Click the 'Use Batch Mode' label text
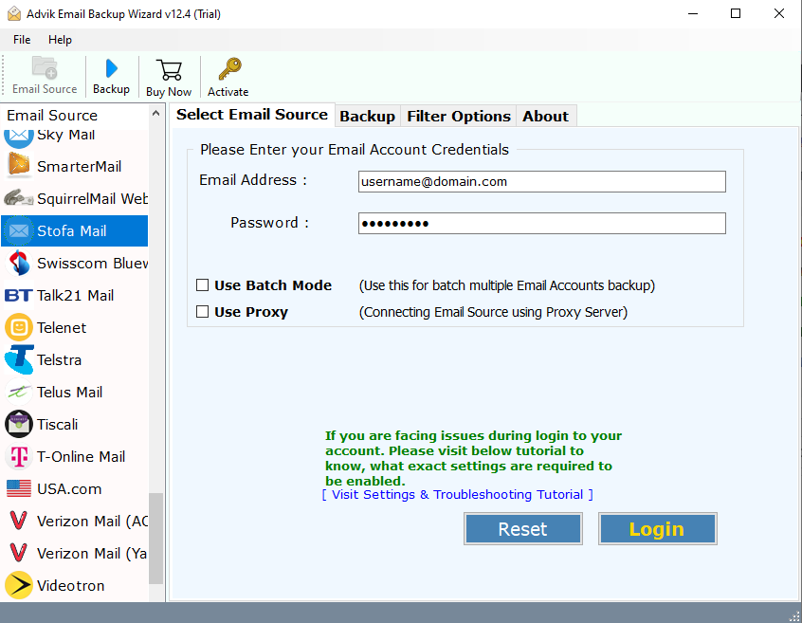This screenshot has height=623, width=802. [x=273, y=284]
